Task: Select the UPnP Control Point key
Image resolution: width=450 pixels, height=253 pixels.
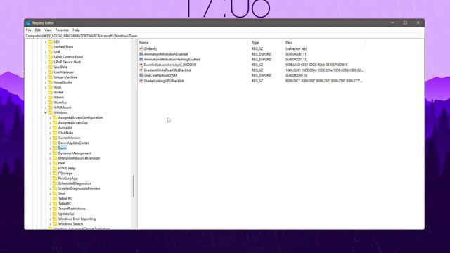Action: 68,57
